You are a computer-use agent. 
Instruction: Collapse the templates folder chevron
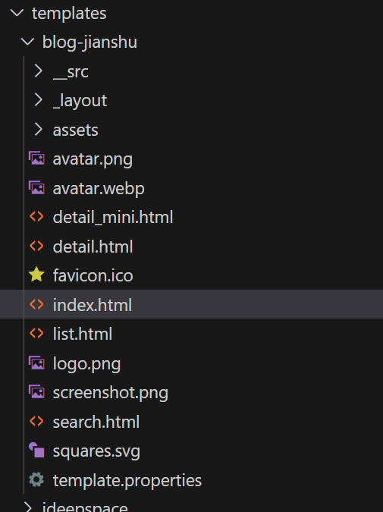pyautogui.click(x=17, y=13)
